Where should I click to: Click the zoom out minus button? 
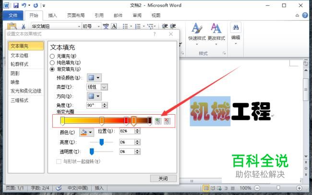(257, 188)
